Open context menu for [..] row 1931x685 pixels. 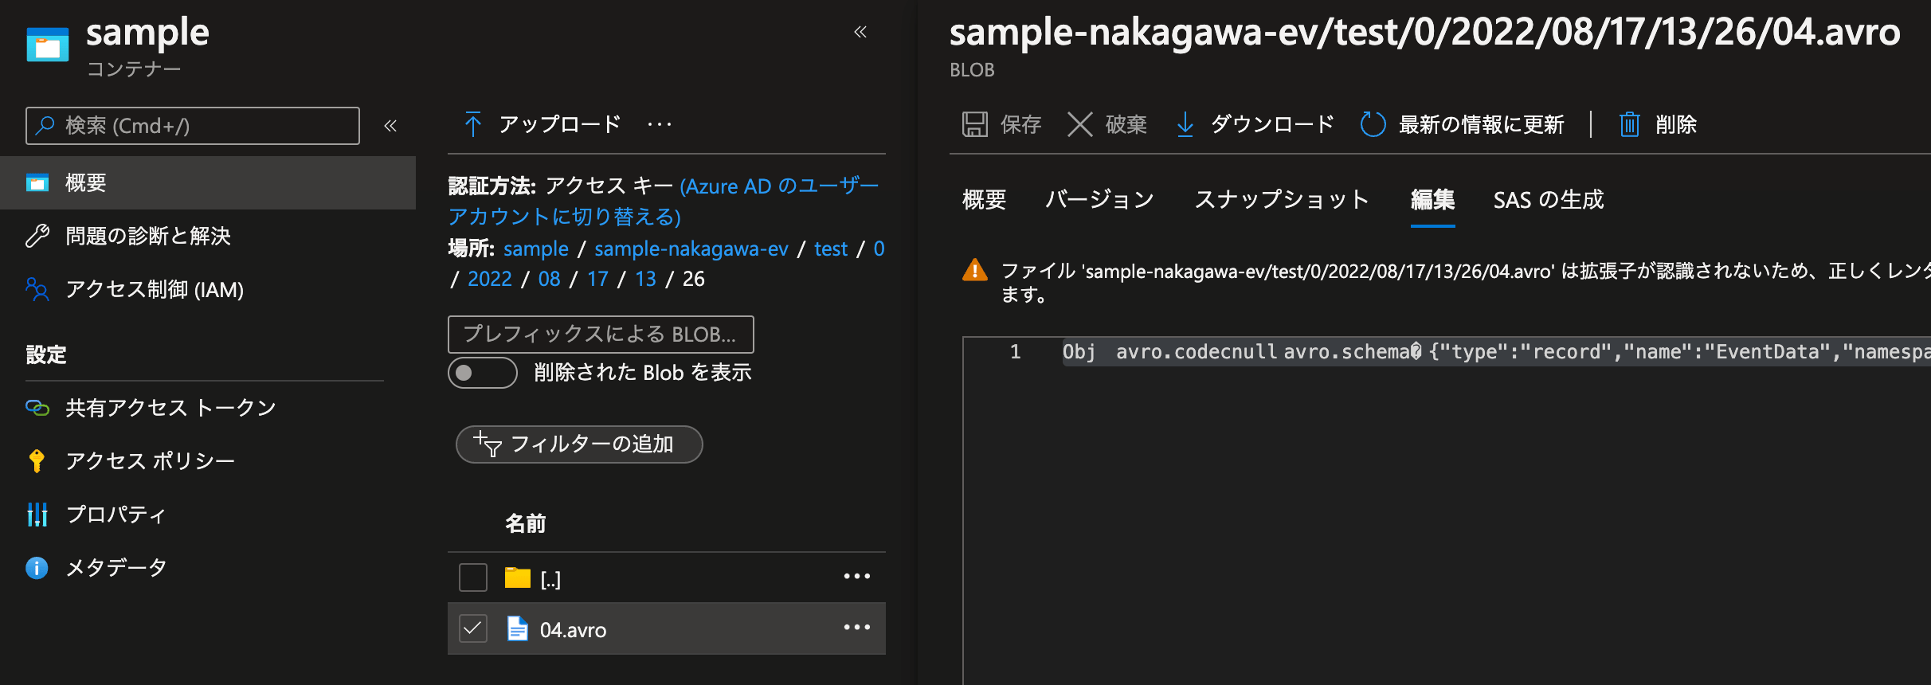click(857, 576)
